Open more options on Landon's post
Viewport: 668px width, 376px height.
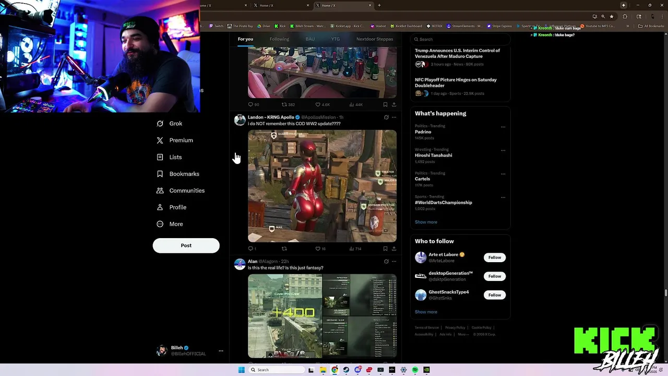tap(394, 118)
